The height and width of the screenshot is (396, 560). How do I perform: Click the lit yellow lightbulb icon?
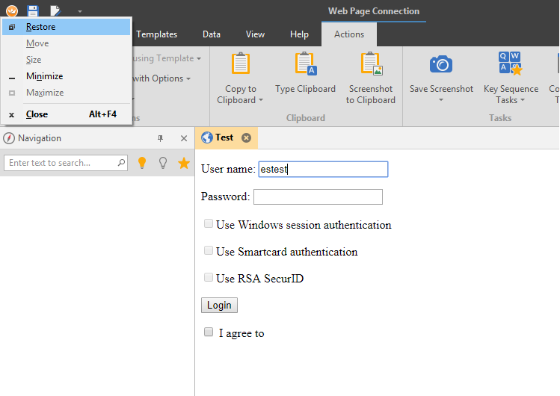(142, 163)
